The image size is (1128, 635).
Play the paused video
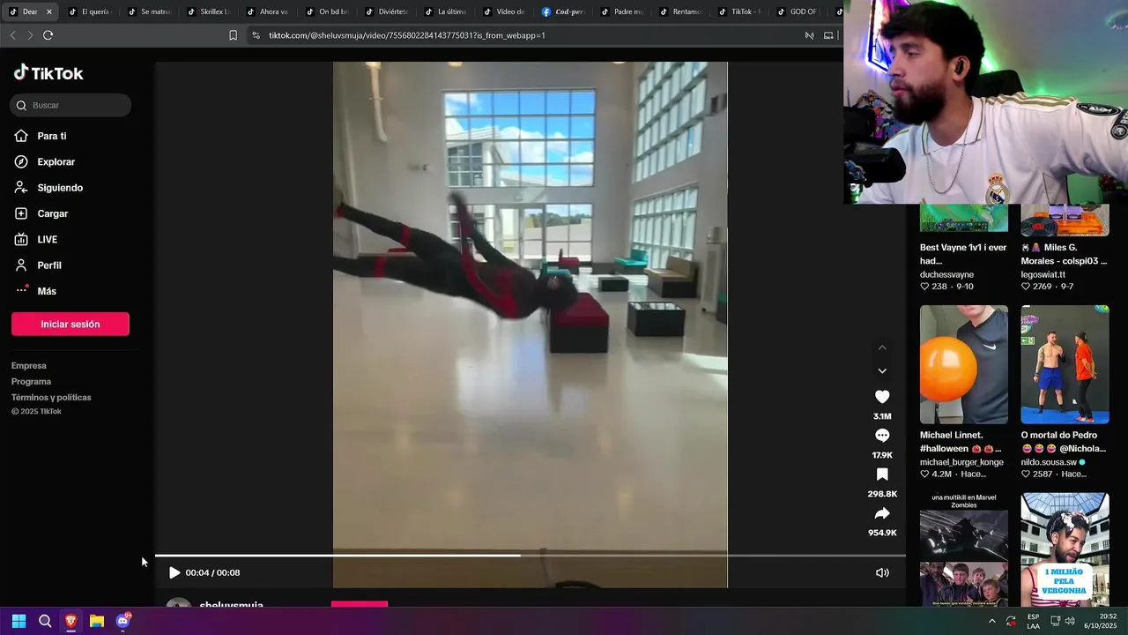point(174,572)
